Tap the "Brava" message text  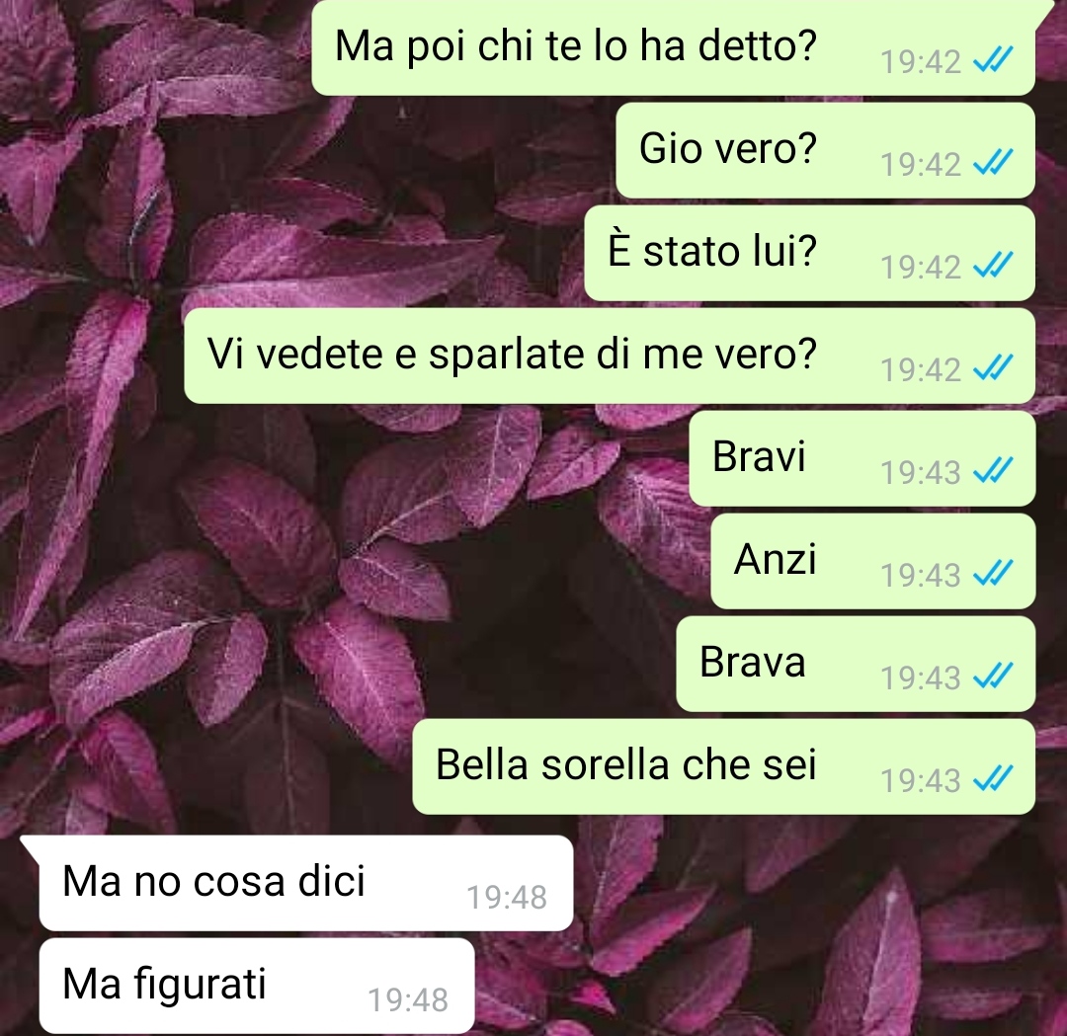(753, 662)
